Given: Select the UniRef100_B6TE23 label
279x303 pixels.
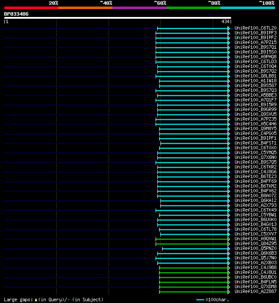Looking at the screenshot, I should point(255,176).
